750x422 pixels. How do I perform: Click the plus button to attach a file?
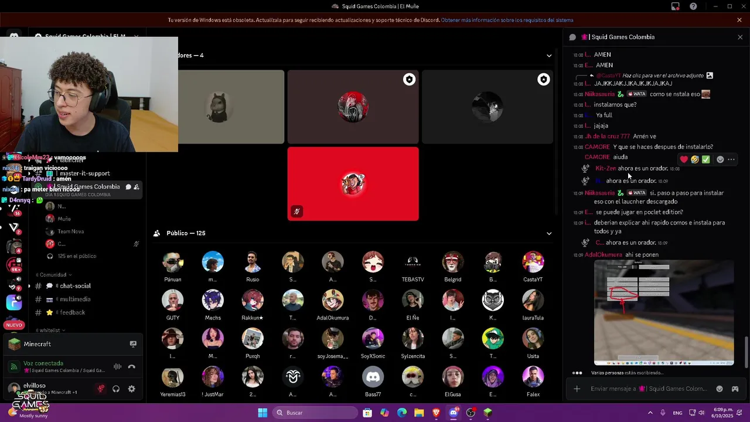[577, 389]
